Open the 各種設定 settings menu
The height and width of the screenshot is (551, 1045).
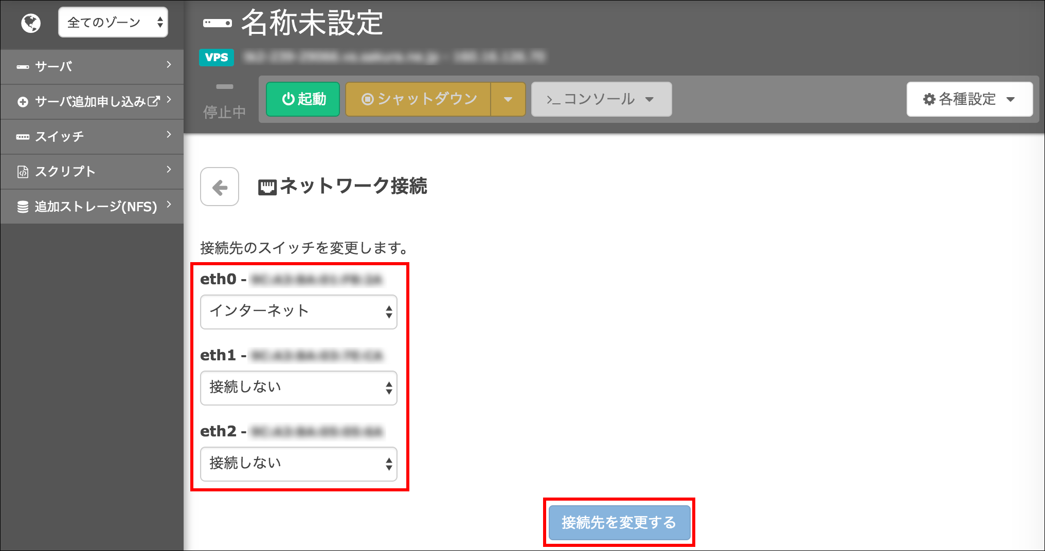point(969,99)
